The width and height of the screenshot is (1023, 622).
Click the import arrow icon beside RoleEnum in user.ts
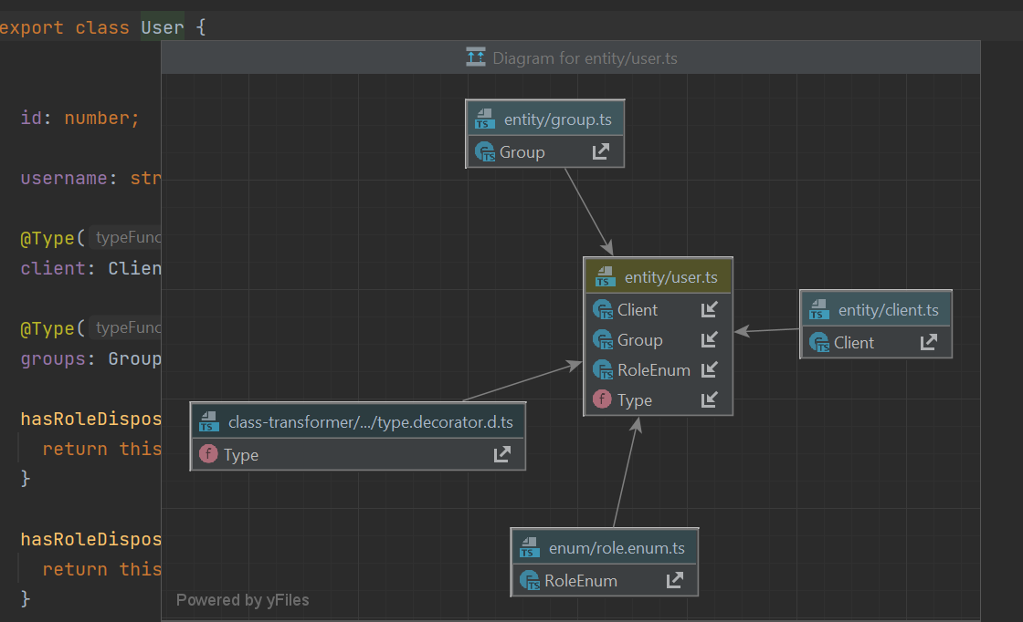click(x=709, y=370)
